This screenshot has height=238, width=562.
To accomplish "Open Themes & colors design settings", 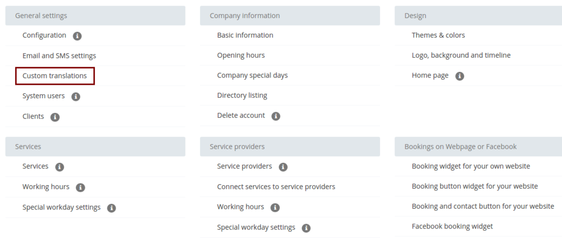I will tap(438, 35).
